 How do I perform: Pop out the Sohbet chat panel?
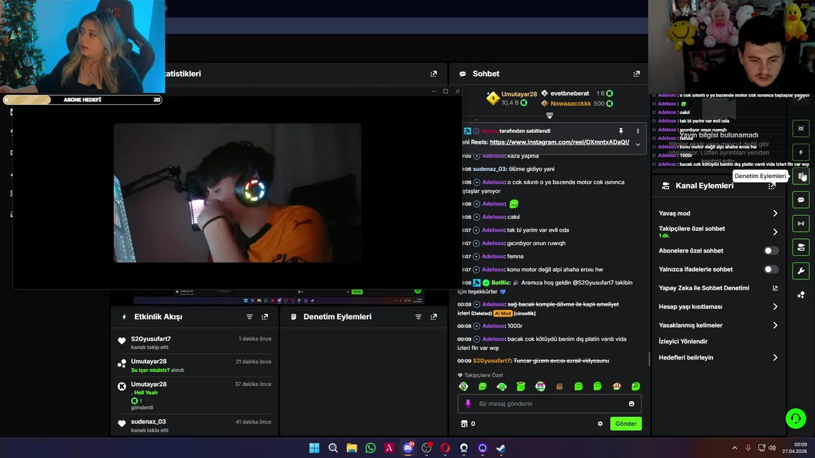point(636,74)
